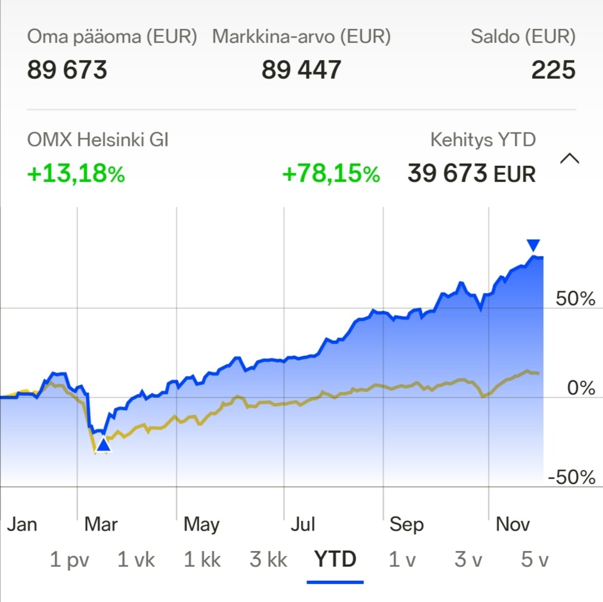Show the 1 kk chart range
603x602 pixels.
(203, 560)
